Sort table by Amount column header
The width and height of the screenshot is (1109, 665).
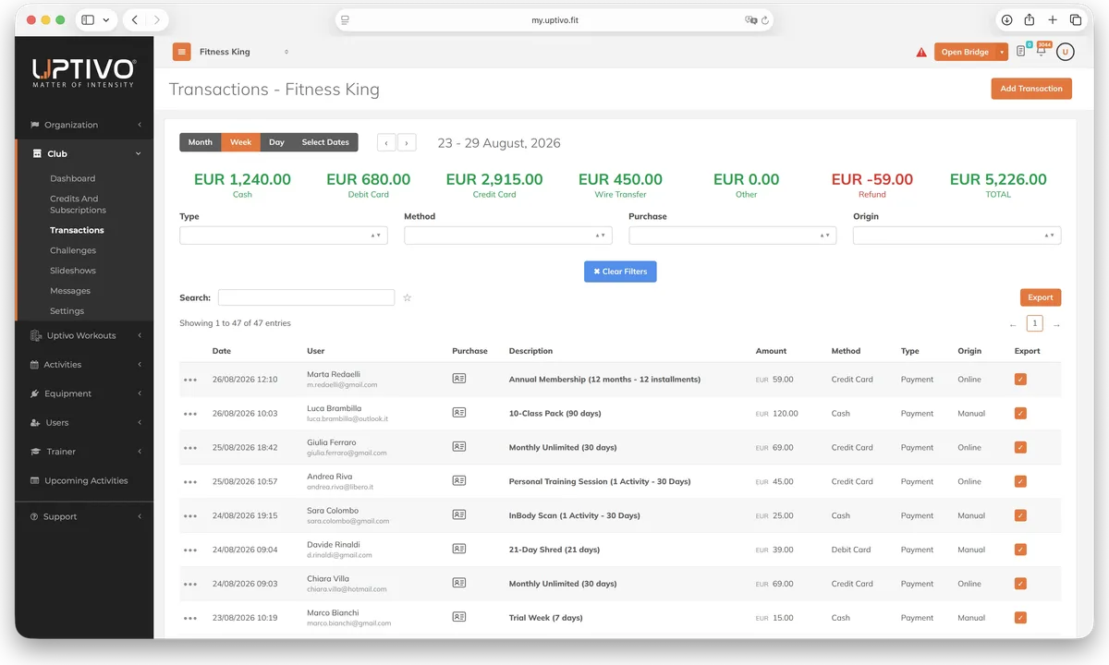tap(771, 351)
